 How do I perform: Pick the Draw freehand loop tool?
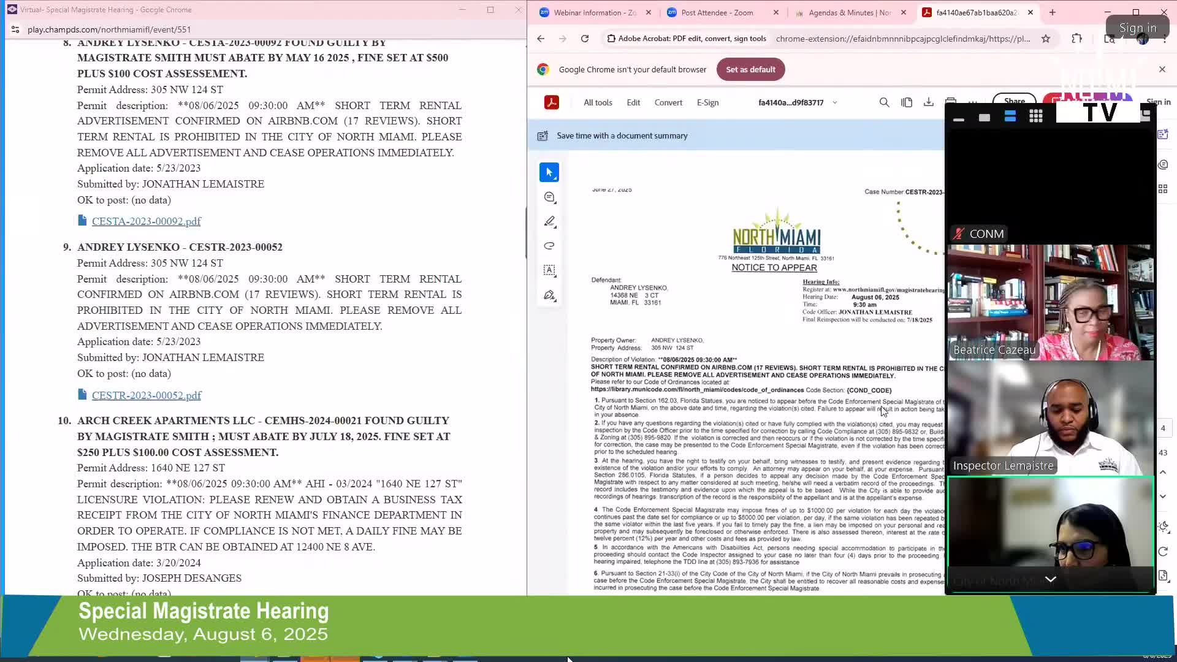pos(549,246)
